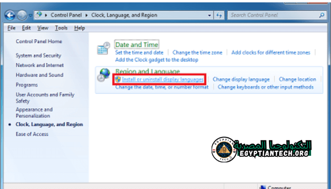Click the Forward navigation arrow button
This screenshot has height=189, width=331.
point(22,15)
